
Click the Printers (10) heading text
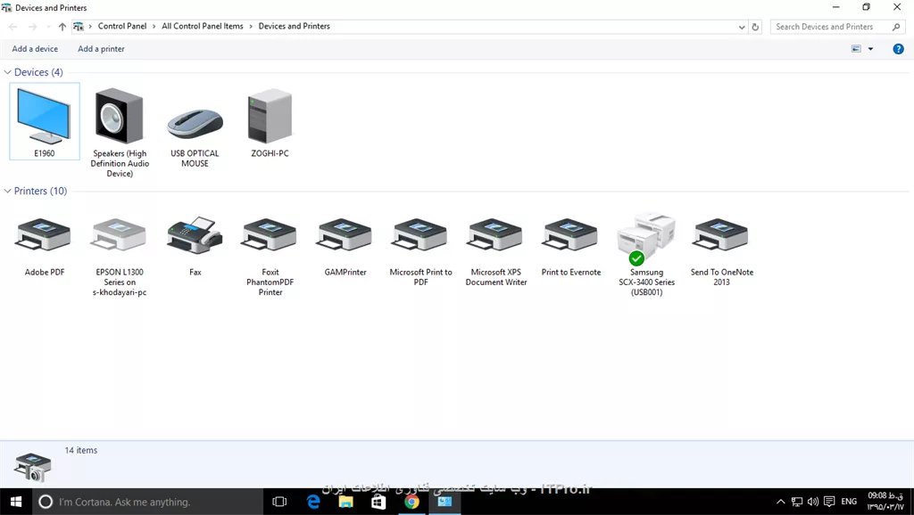click(x=41, y=191)
